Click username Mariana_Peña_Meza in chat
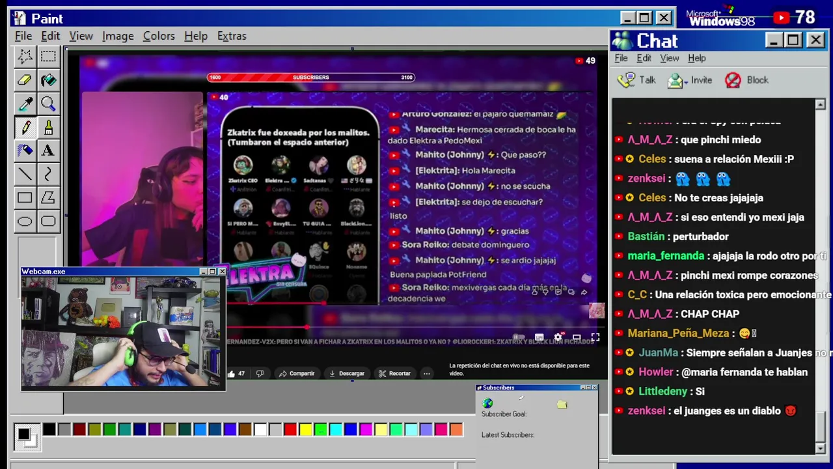The image size is (833, 469). coord(678,334)
